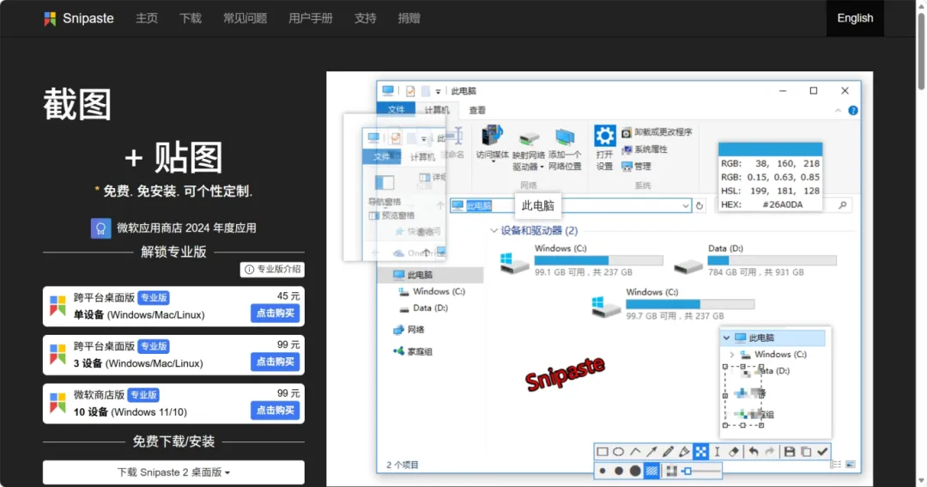This screenshot has height=487, width=927.
Task: Open the 微软应用商店 2024 年度应用 link
Action: [186, 228]
